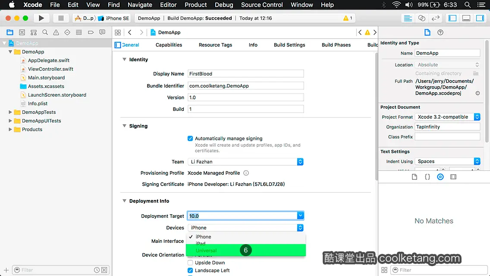Uncheck Landscape Left orientation
490x276 pixels.
[x=190, y=270]
